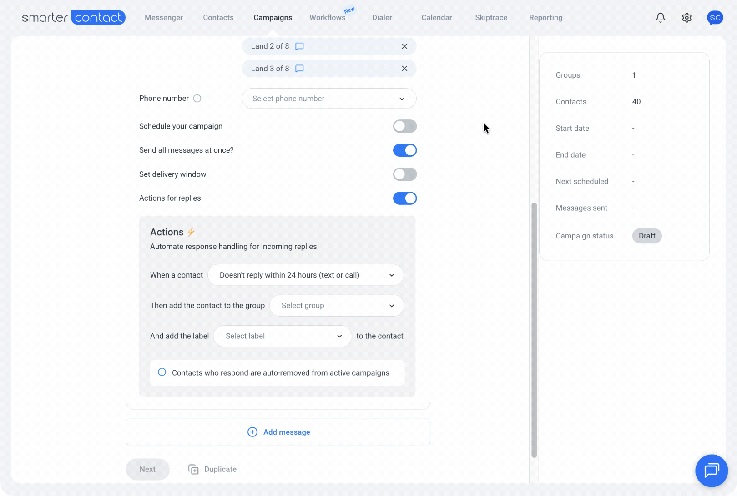Remove the Land 3 of 8 template
737x496 pixels.
[x=404, y=69]
